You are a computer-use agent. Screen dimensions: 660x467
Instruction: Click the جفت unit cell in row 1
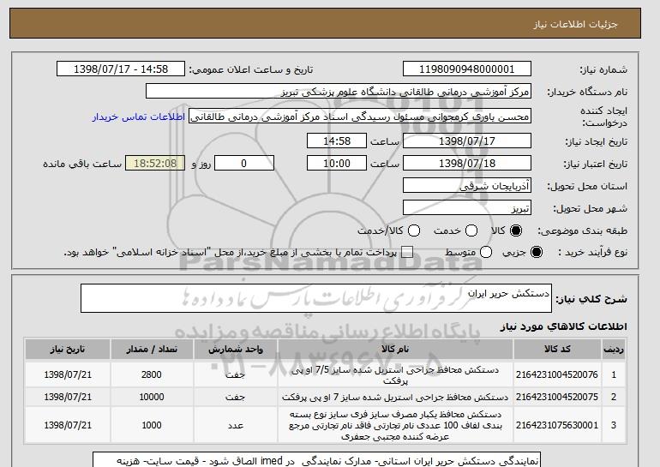[x=236, y=374]
